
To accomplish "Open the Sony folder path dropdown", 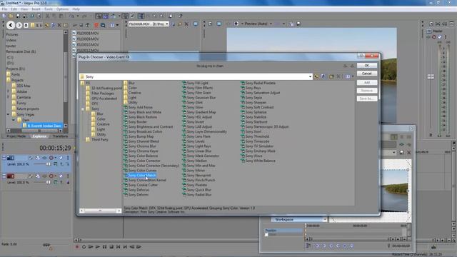I will [310, 76].
